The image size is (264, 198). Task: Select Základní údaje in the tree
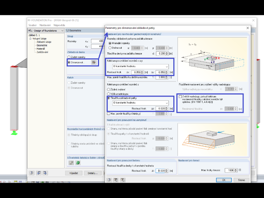(44, 42)
